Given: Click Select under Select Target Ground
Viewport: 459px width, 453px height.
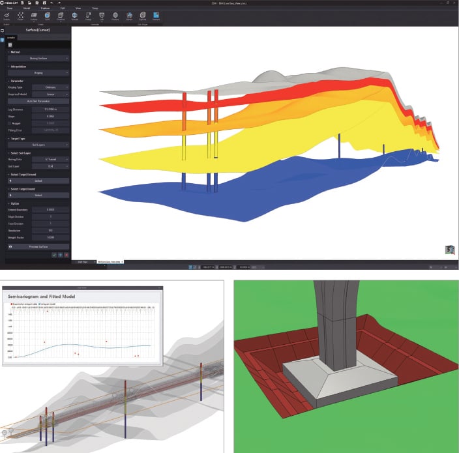Looking at the screenshot, I should [38, 181].
